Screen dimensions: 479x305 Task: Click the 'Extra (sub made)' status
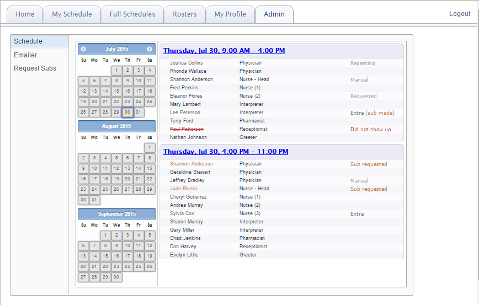pos(372,113)
